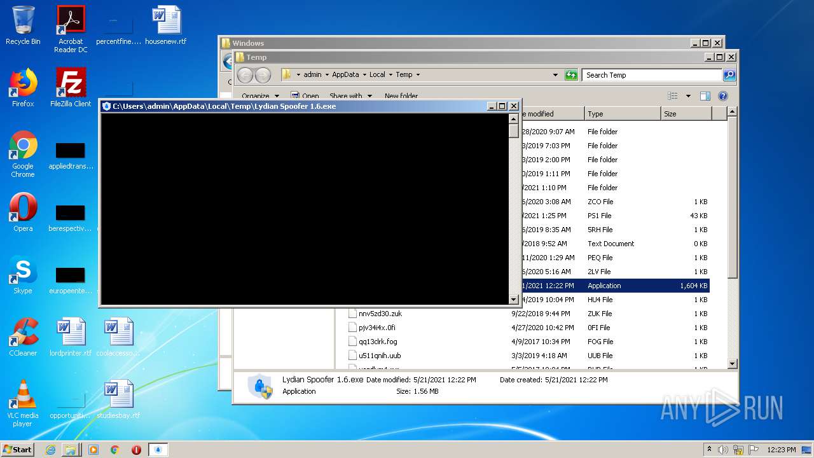This screenshot has width=814, height=458.
Task: Open FileZilla Client shortcut
Action: [x=71, y=88]
